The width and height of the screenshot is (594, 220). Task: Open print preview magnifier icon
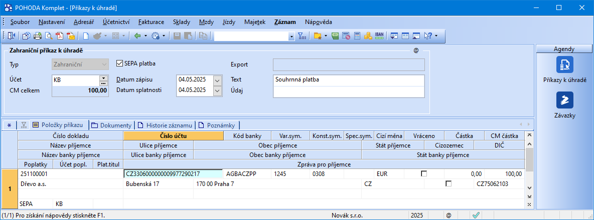coord(49,36)
